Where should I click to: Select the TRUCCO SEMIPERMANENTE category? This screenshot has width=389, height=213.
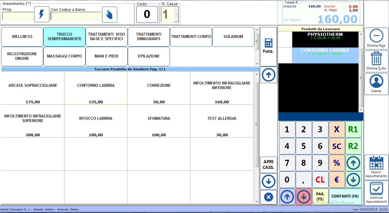(x=64, y=37)
